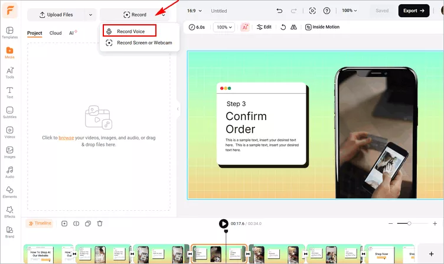Undo the last action
Screen dimensions: 444x264
click(279, 11)
